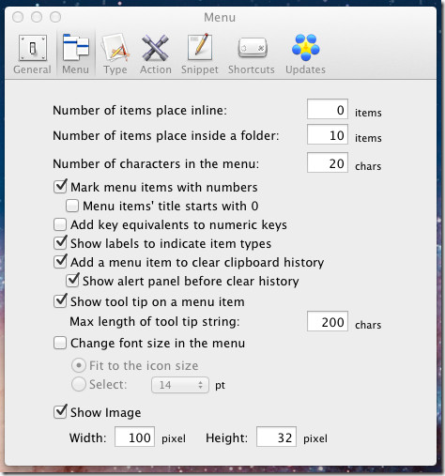
Task: Open the Updates icon
Action: pyautogui.click(x=305, y=48)
